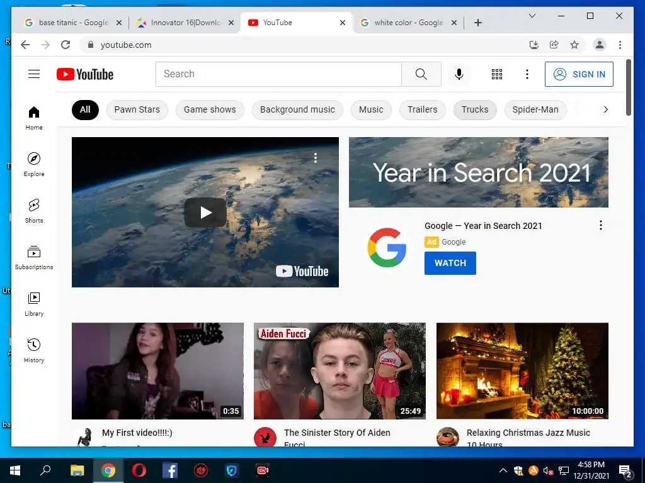Select the Pawn Stars filter chip
The image size is (645, 483).
pos(137,109)
